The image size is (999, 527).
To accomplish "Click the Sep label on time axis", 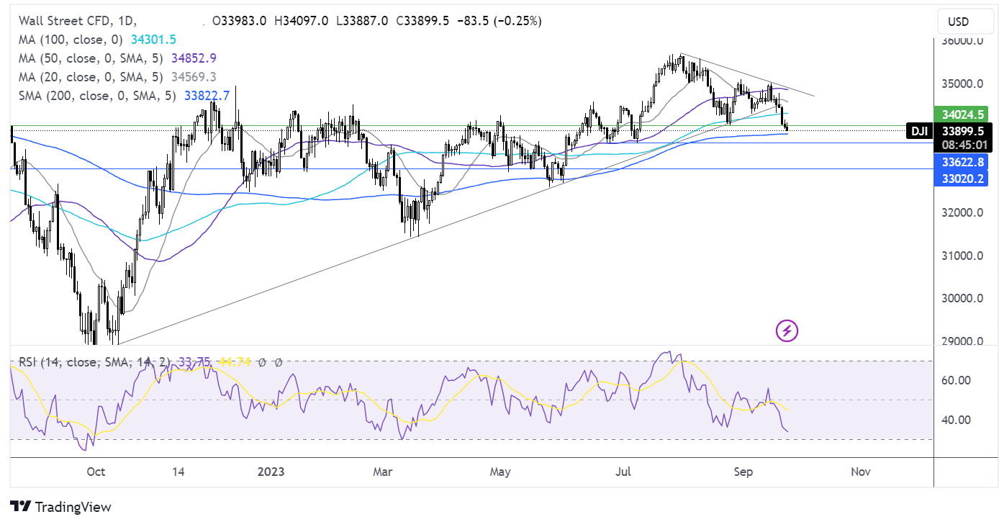I will click(743, 472).
